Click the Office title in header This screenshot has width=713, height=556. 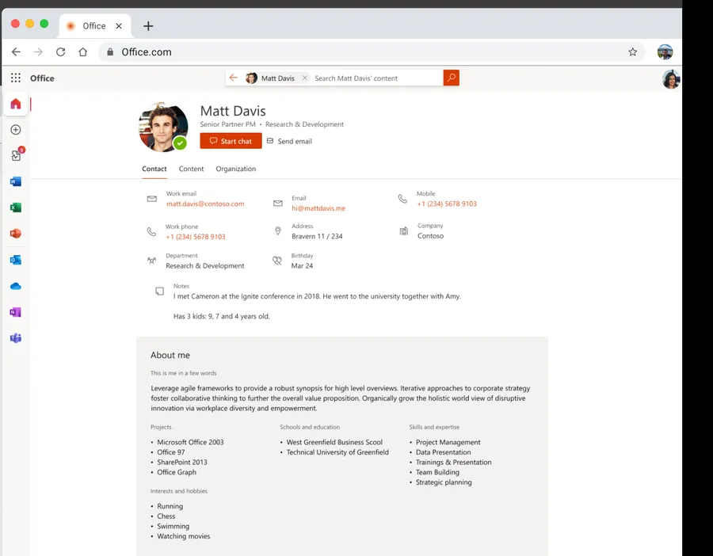tap(42, 78)
